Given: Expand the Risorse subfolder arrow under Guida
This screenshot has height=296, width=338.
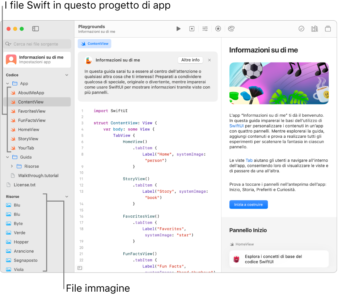Looking at the screenshot, I should pyautogui.click(x=12, y=166).
